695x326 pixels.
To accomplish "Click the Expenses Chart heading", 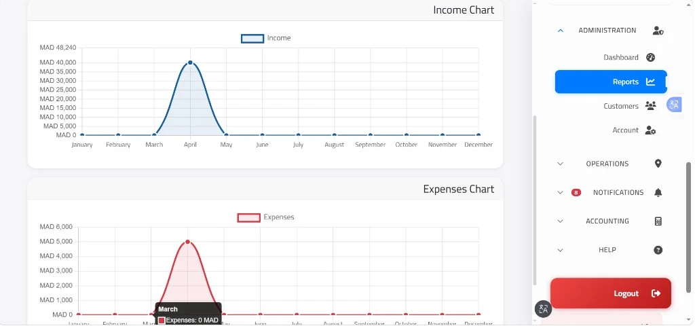I will click(458, 189).
